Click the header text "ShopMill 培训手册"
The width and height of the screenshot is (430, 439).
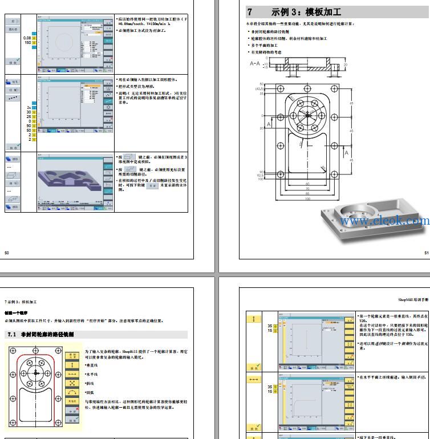pyautogui.click(x=413, y=299)
